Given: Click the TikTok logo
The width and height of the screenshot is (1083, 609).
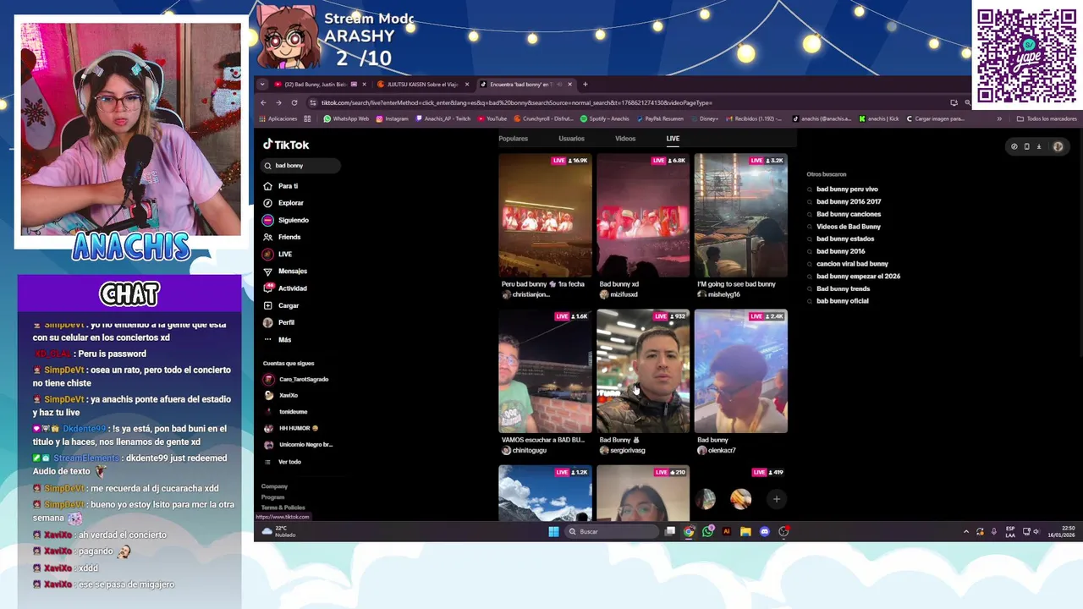Looking at the screenshot, I should [x=286, y=145].
